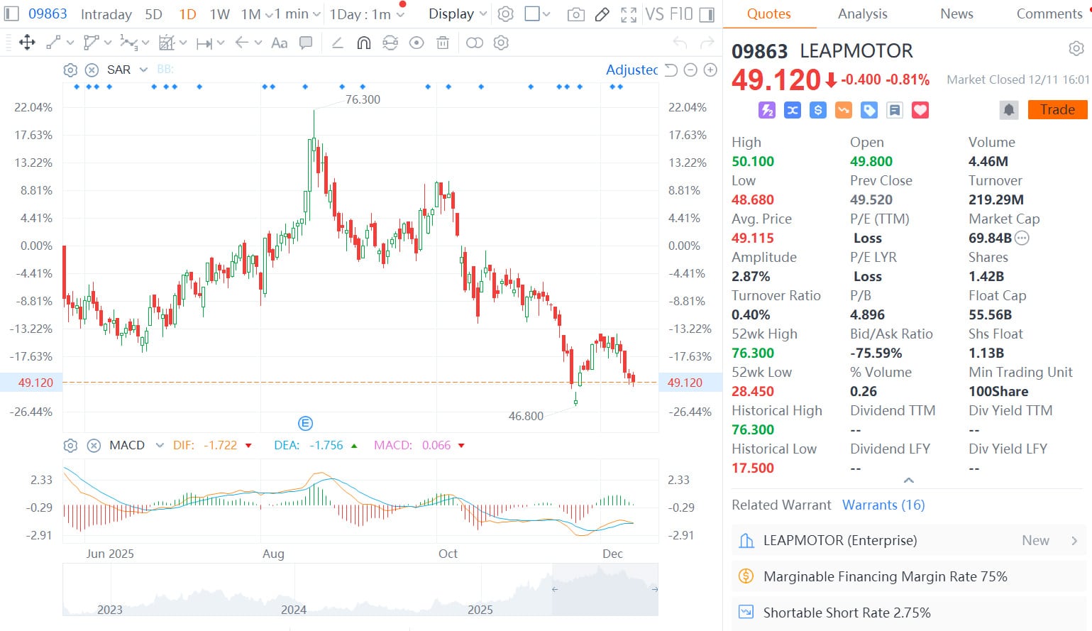Select the screenshot camera icon on the toolbar

click(575, 13)
